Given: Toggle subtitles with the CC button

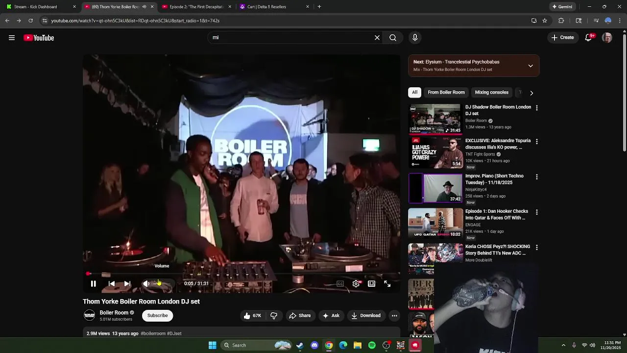Looking at the screenshot, I should [x=340, y=283].
